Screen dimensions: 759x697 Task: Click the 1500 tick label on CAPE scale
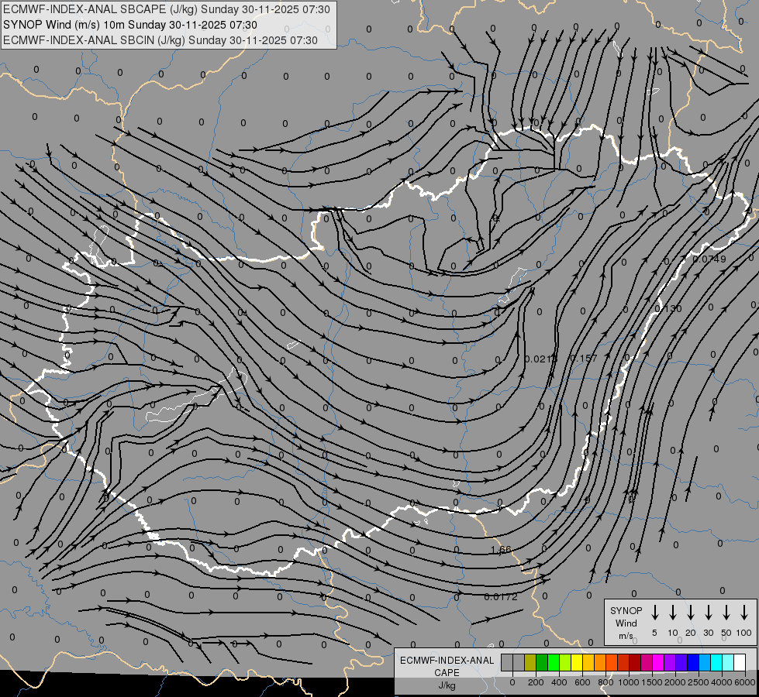651,682
